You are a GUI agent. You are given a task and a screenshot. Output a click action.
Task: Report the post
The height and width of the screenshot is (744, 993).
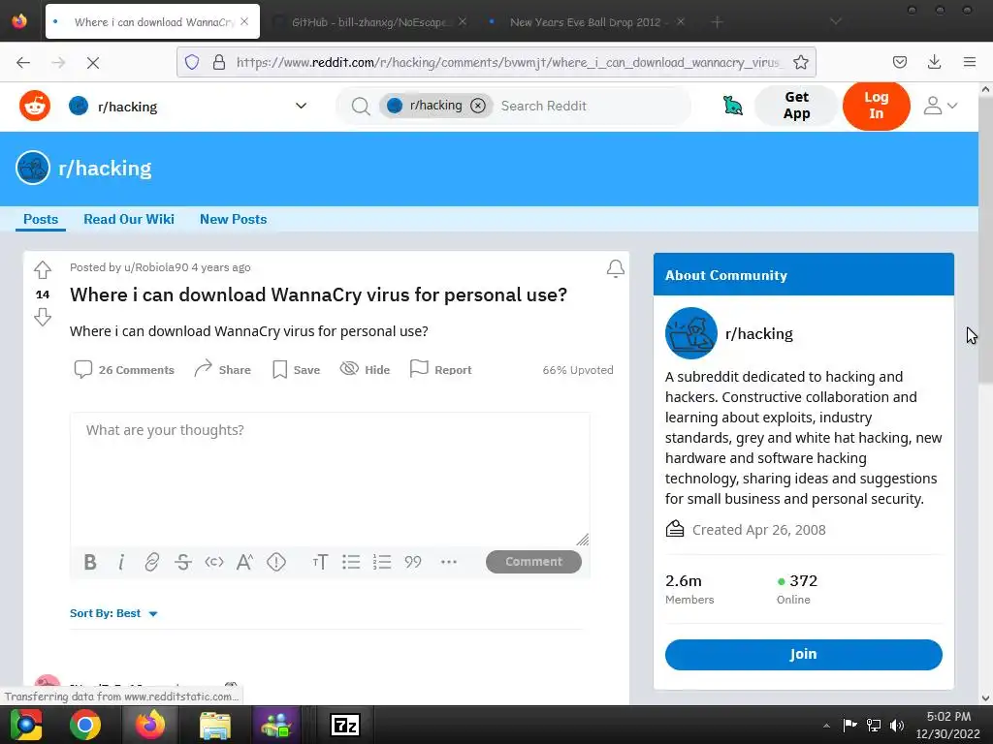click(441, 369)
